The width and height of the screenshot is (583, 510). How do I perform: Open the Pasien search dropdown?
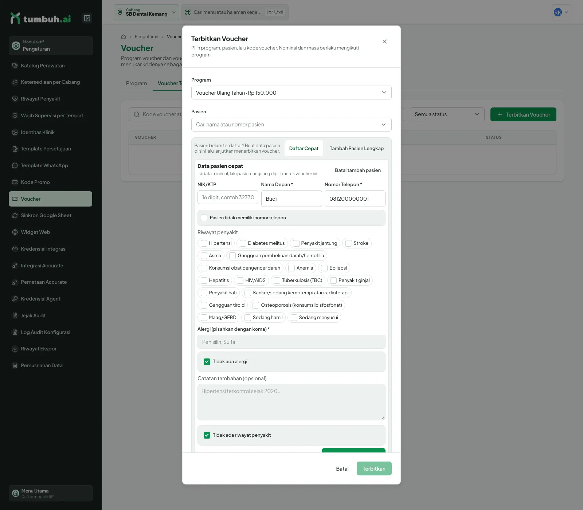(291, 125)
